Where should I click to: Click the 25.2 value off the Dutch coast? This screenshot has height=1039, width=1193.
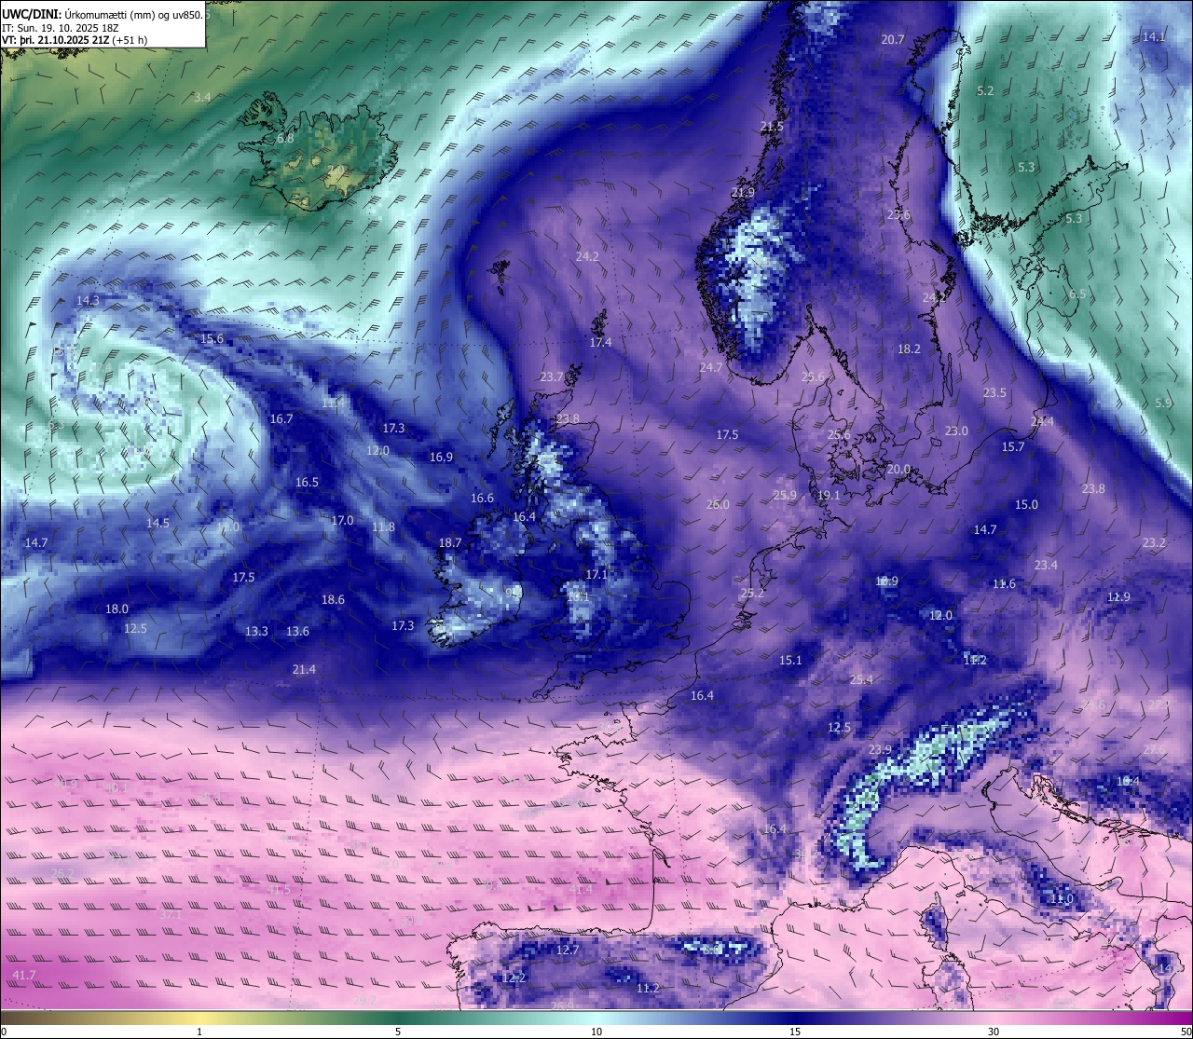pyautogui.click(x=752, y=593)
